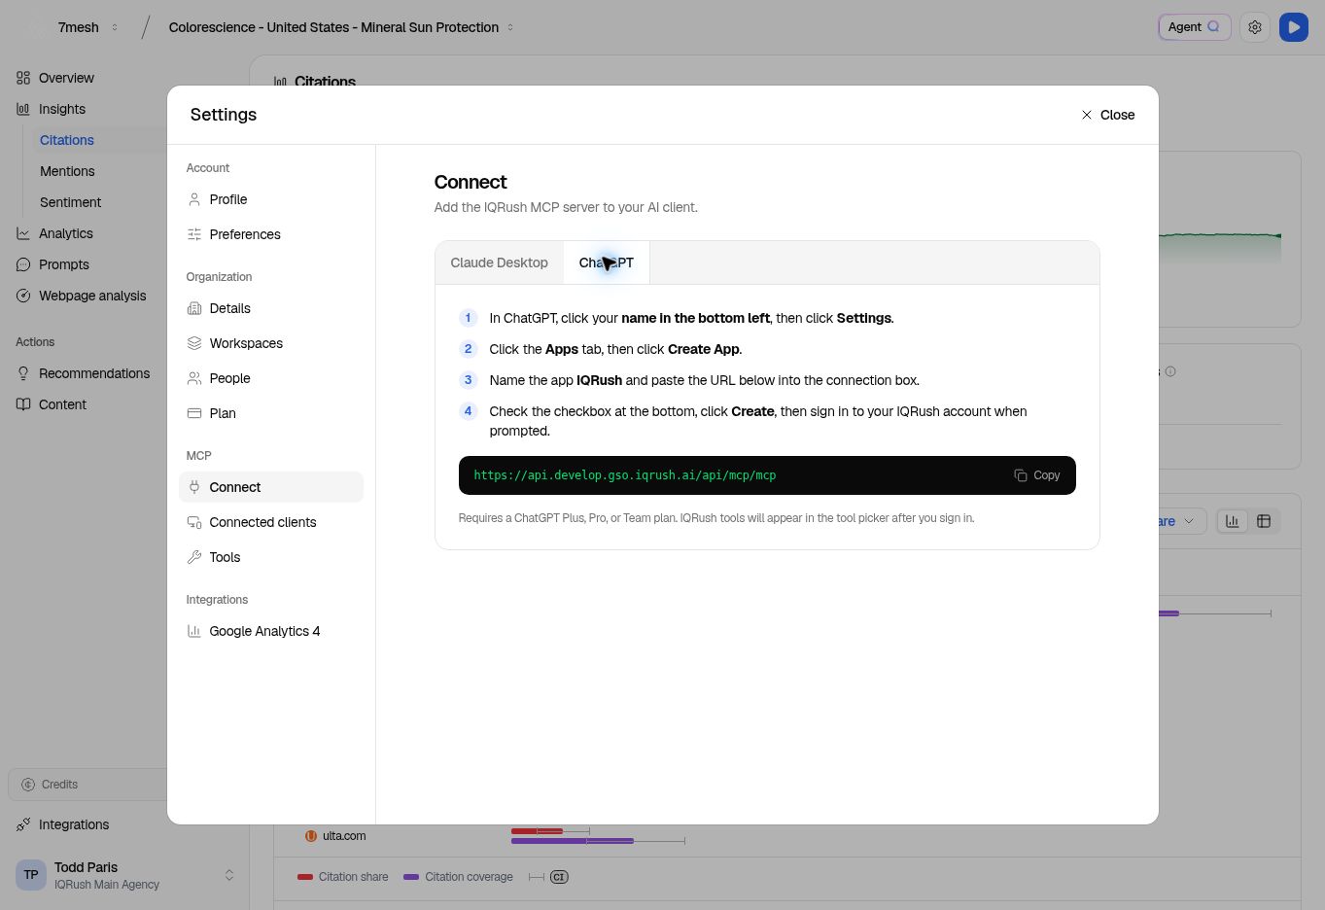
Task: Switch to table view in Citations
Action: coord(1264,521)
